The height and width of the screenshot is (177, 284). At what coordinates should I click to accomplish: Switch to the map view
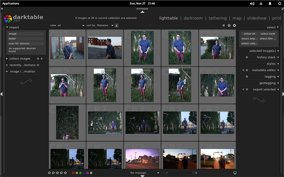pos(237,18)
